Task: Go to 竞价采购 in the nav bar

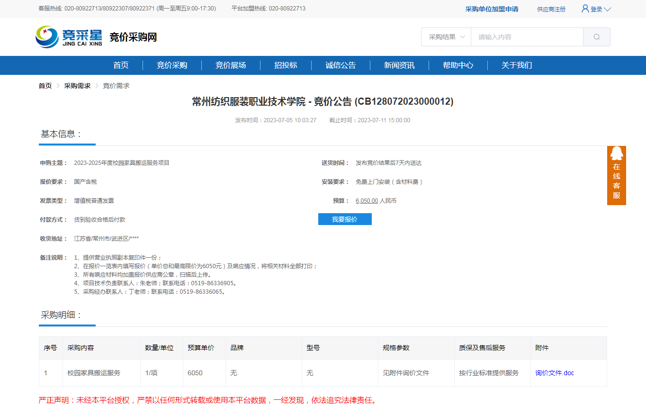Action: tap(172, 65)
